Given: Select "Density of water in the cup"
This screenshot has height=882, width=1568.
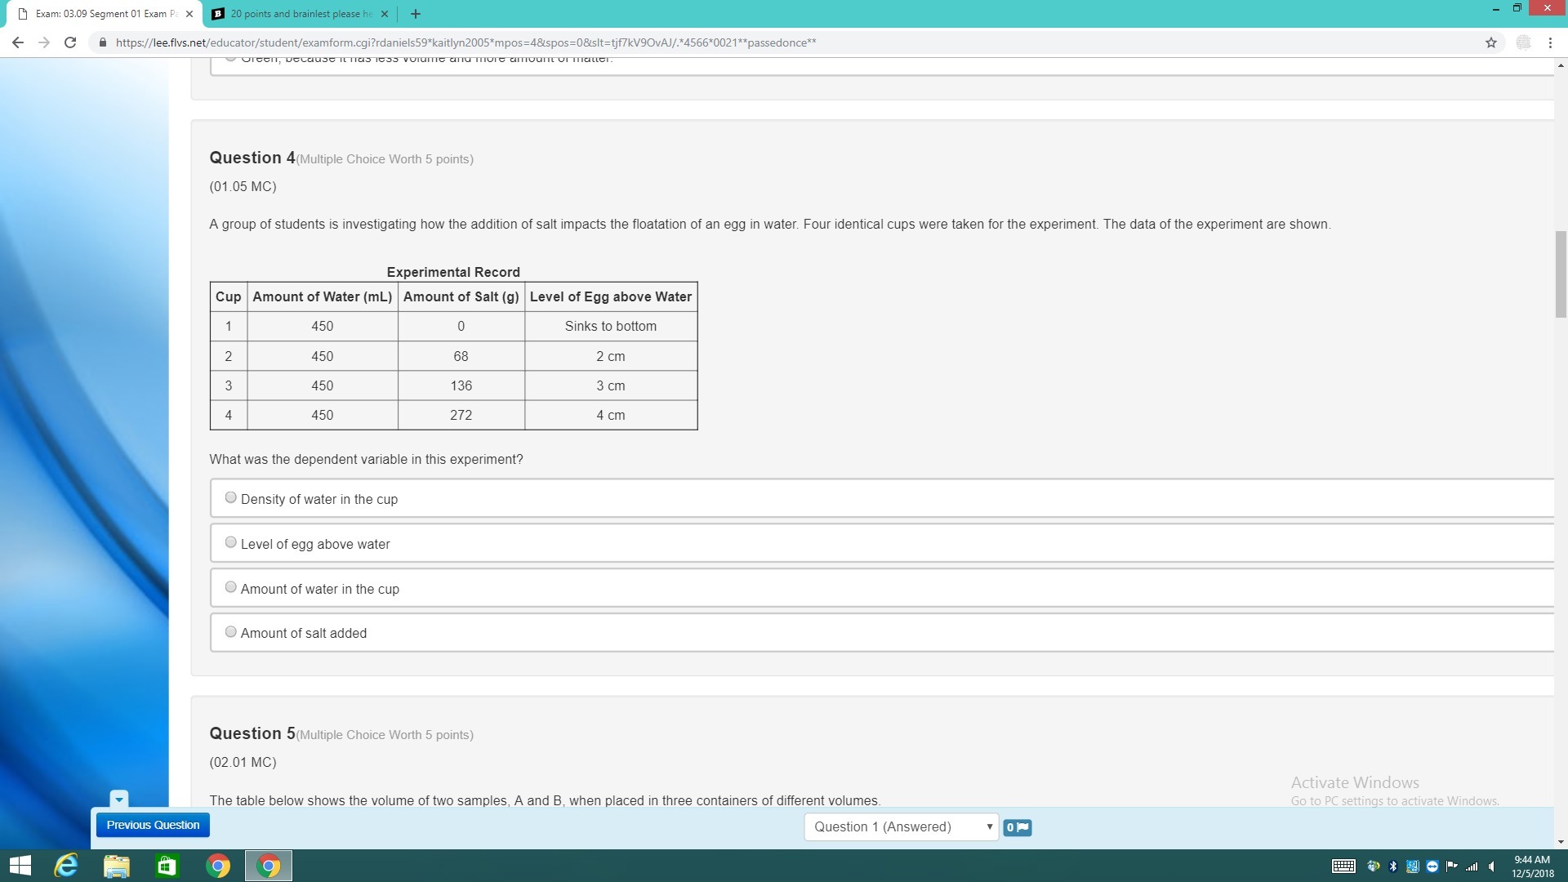Looking at the screenshot, I should (x=231, y=497).
